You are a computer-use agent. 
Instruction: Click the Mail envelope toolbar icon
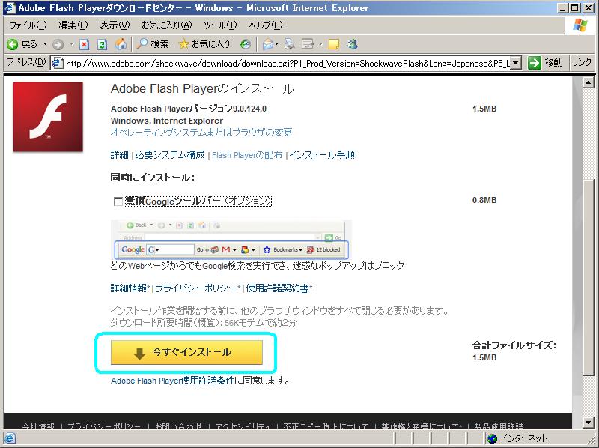268,45
